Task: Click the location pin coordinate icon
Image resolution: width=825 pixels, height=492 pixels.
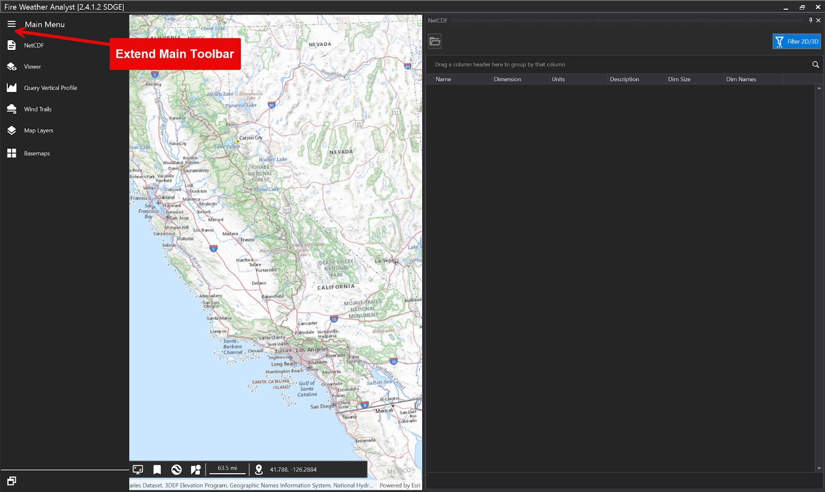Action: (259, 469)
